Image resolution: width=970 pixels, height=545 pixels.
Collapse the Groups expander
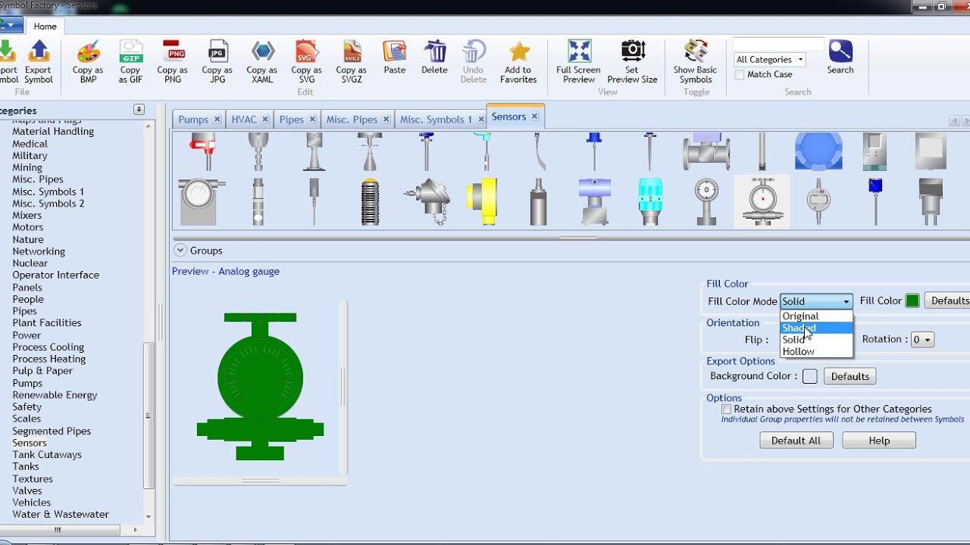click(x=180, y=251)
